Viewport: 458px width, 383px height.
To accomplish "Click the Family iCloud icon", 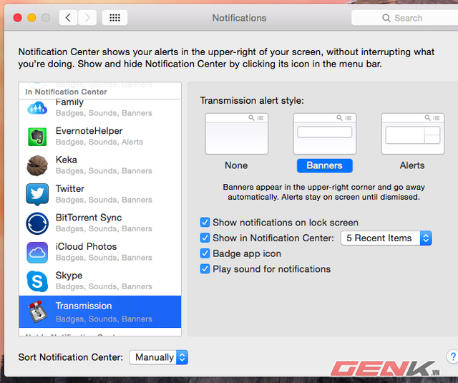I will coord(37,108).
